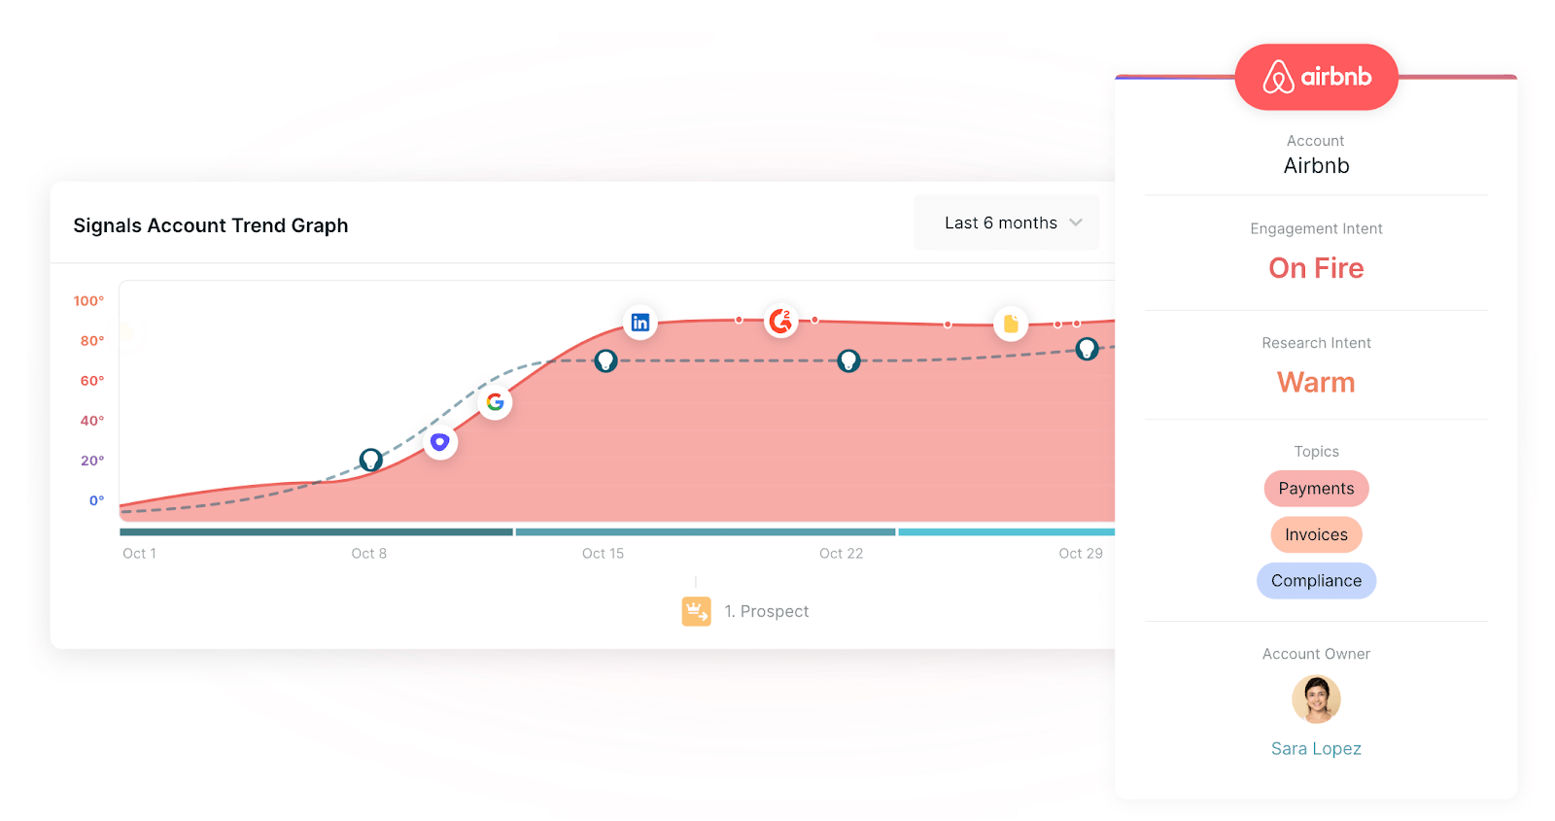The width and height of the screenshot is (1555, 821).
Task: Click the lightbulb marker on the dashed trend line
Action: 605,360
